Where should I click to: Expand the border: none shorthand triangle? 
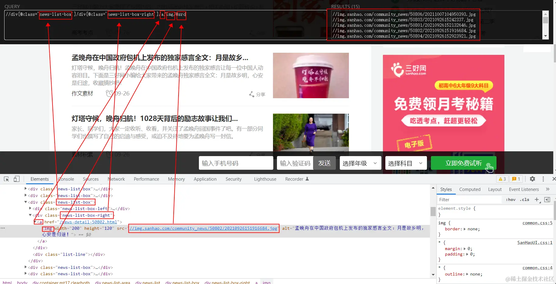click(465, 229)
